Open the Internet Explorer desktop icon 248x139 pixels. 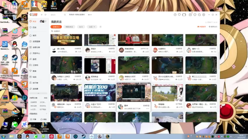[15, 32]
